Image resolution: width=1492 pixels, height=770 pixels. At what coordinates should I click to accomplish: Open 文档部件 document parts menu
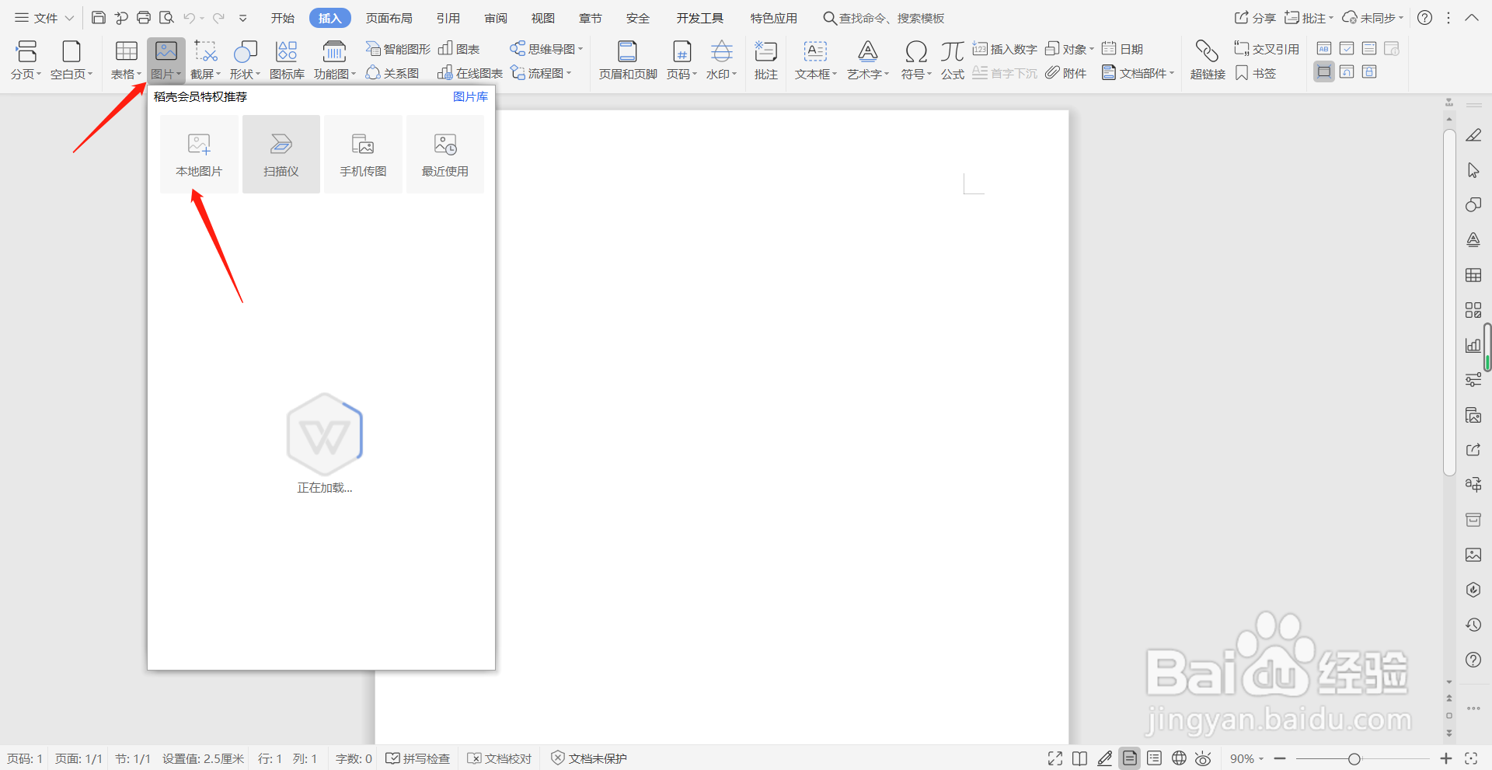[1138, 73]
